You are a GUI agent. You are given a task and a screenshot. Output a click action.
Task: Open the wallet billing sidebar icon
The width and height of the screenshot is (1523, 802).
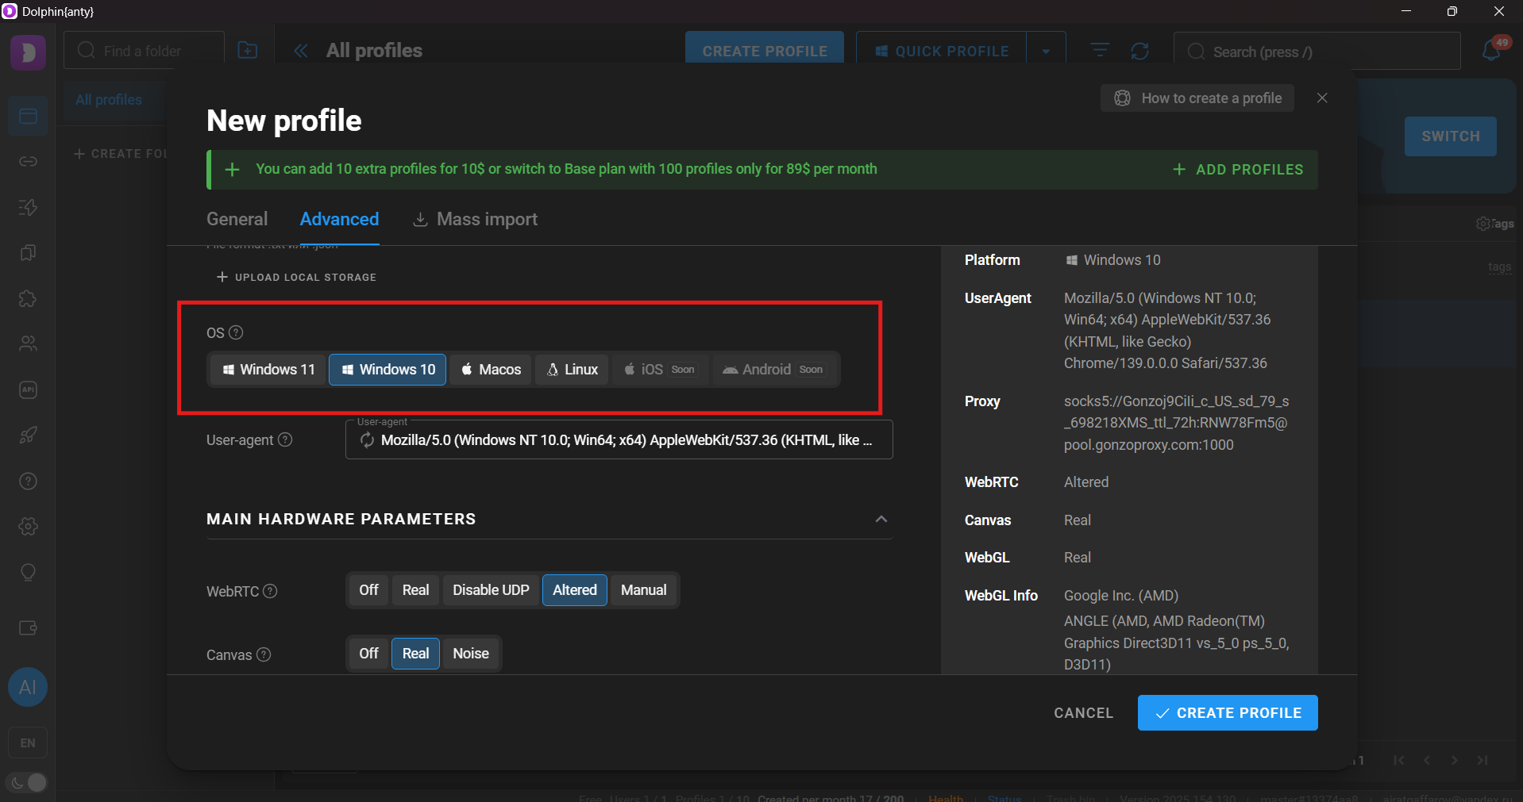28,628
